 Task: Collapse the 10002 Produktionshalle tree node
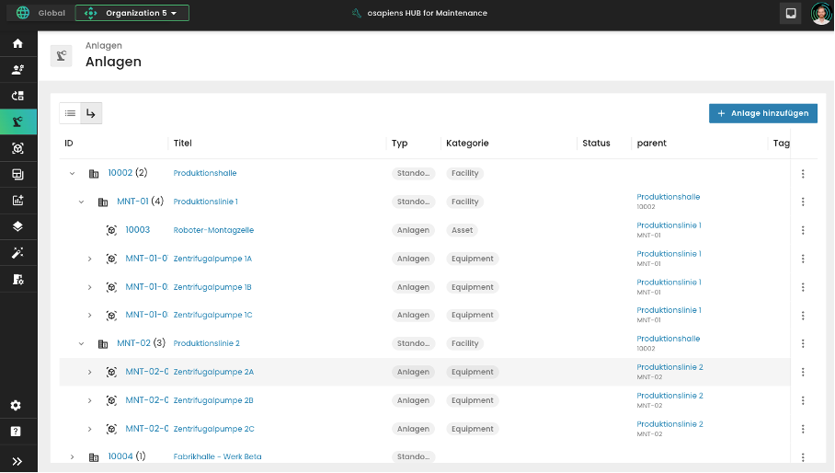(73, 173)
